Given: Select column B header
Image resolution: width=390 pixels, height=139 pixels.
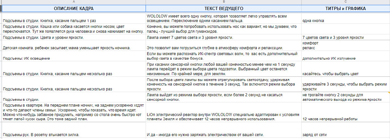Looking at the screenshot, I should 224,2.
